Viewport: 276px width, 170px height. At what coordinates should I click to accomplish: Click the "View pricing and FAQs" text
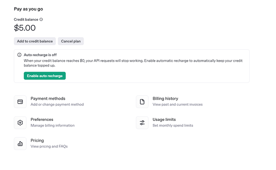(49, 146)
